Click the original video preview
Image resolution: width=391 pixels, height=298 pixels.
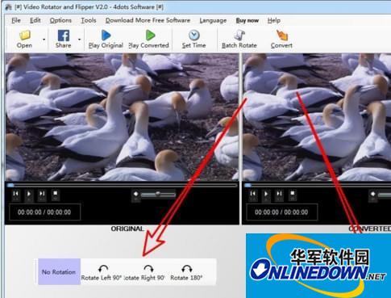click(x=122, y=117)
